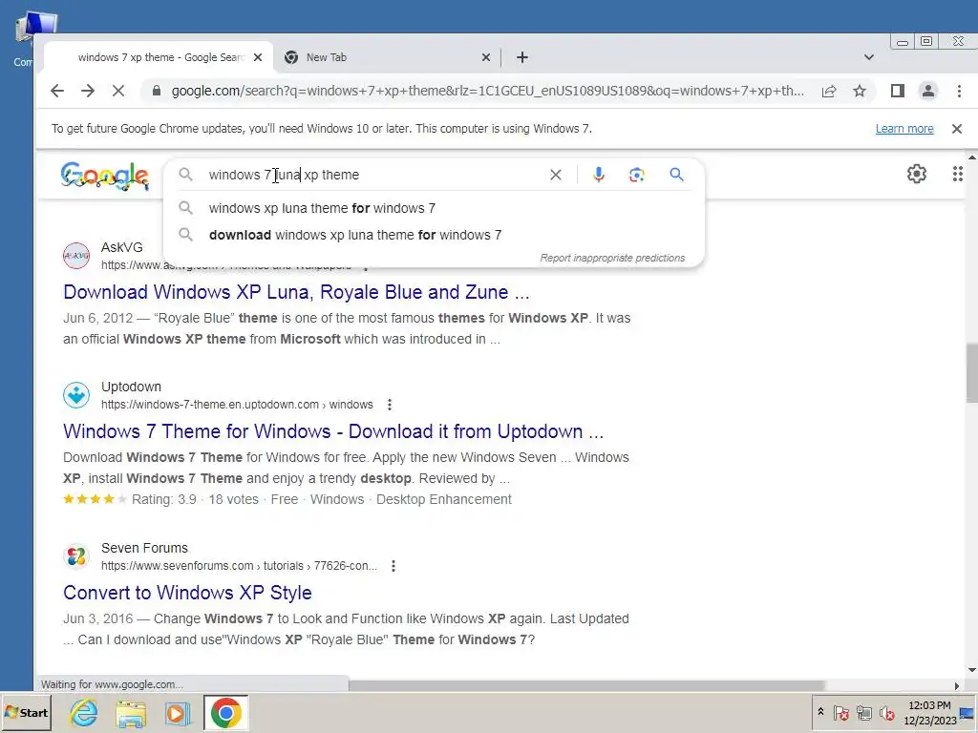The width and height of the screenshot is (978, 733).
Task: Open the Learn more link
Action: pyautogui.click(x=904, y=129)
